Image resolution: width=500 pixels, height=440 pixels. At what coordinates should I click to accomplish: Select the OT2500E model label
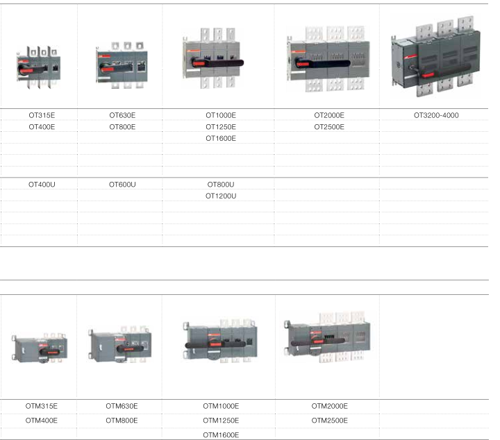pyautogui.click(x=329, y=127)
